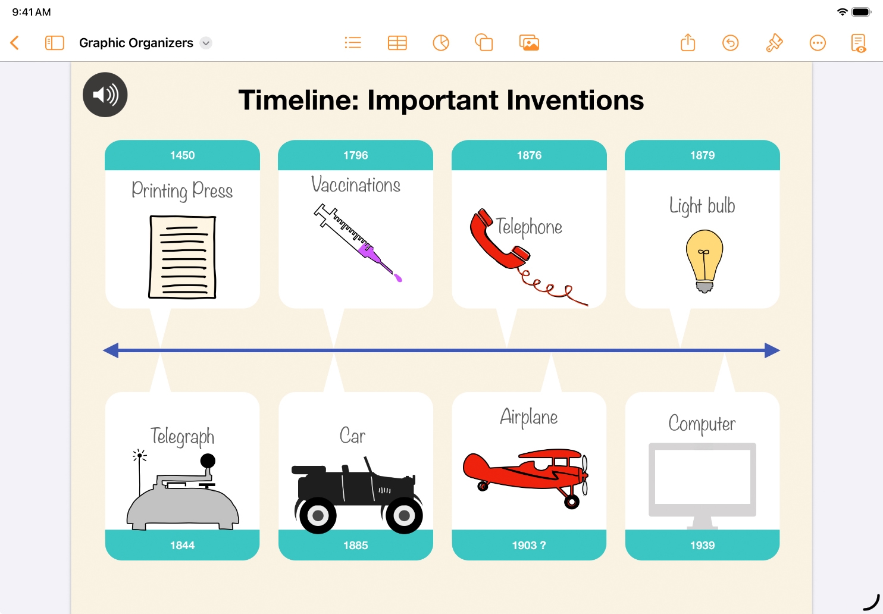Insert a bulleted list from toolbar
883x614 pixels.
[x=353, y=43]
